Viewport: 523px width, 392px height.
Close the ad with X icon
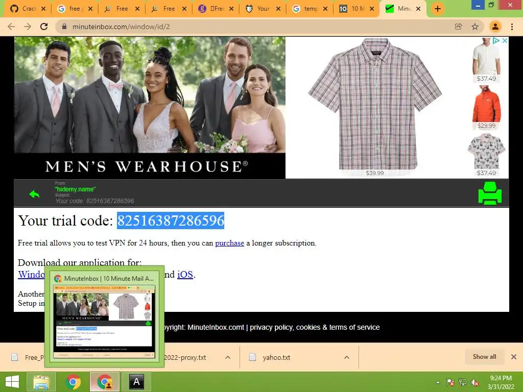pos(505,40)
